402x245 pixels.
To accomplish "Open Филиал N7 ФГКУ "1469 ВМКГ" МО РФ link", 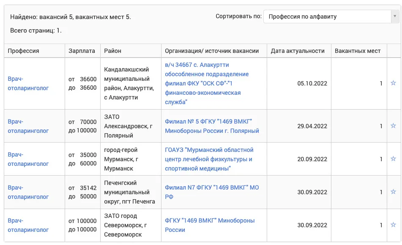I will pos(212,192).
